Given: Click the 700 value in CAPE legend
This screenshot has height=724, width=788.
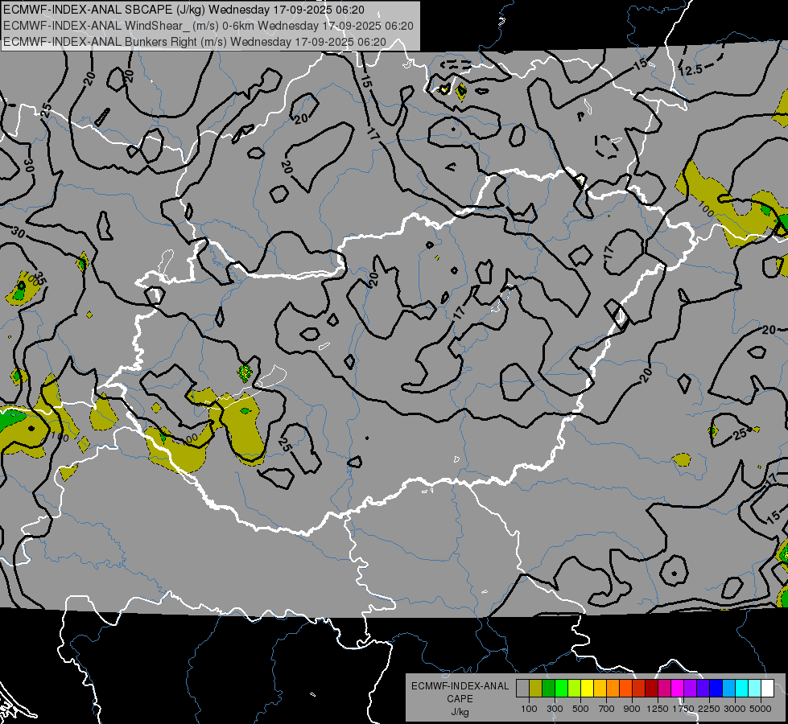Looking at the screenshot, I should tap(607, 709).
